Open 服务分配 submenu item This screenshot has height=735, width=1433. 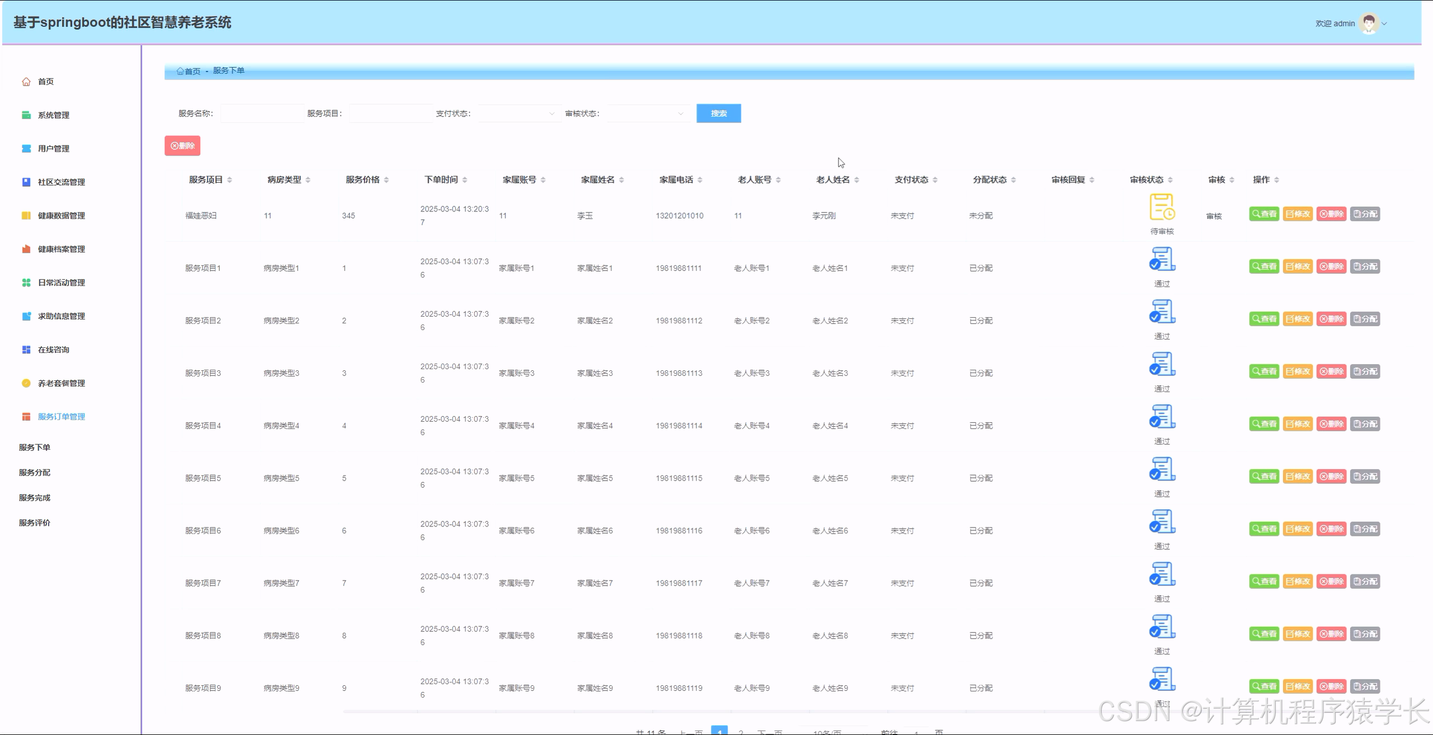35,473
